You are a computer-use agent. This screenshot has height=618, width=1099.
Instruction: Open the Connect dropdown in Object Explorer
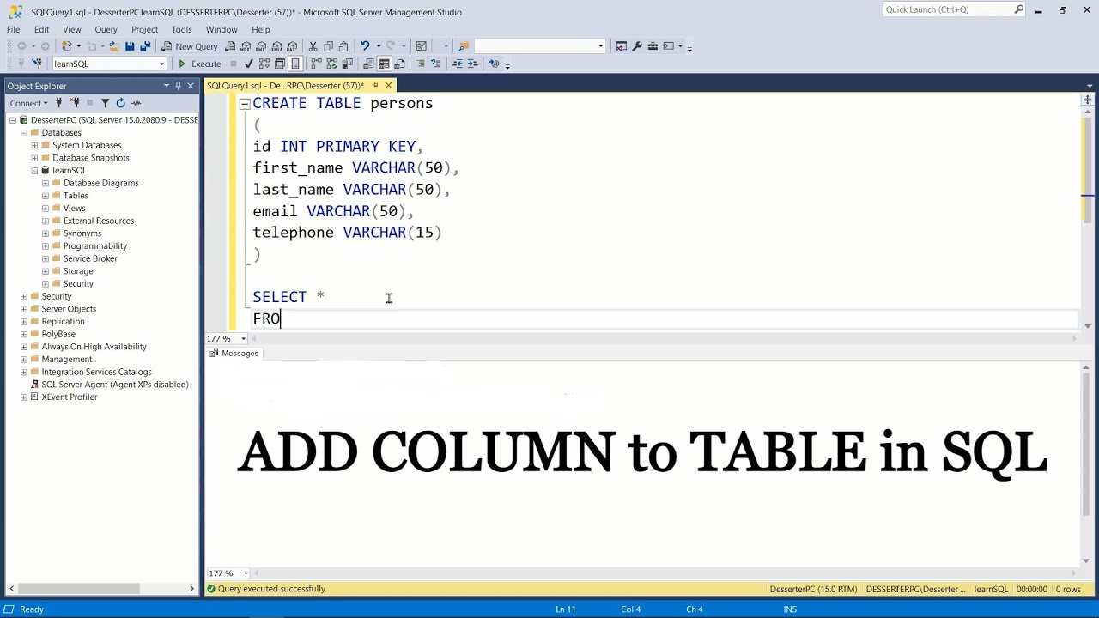click(x=28, y=103)
